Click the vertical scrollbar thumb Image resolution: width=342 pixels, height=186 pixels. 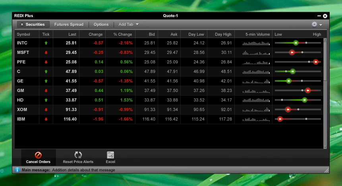coord(325,61)
